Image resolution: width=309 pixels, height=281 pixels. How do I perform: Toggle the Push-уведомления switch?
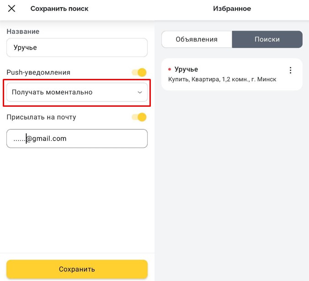coord(139,72)
